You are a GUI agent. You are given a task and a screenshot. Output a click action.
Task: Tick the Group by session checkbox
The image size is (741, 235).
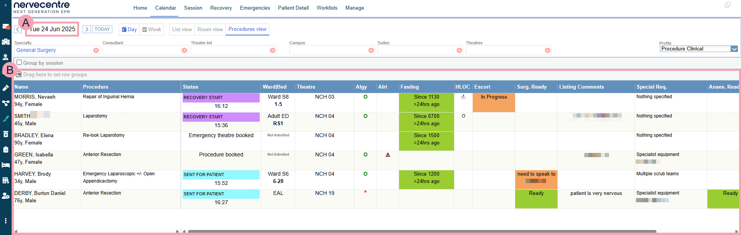(19, 62)
